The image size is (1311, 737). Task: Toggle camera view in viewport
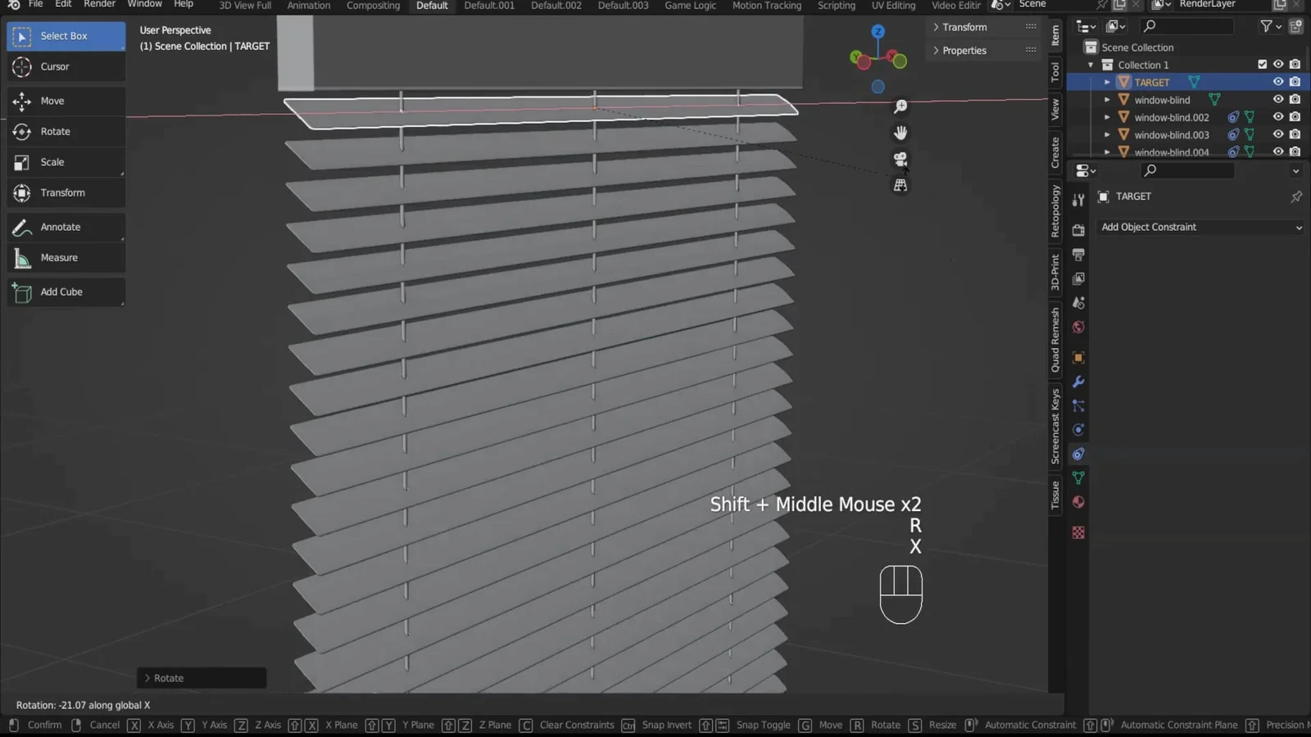(x=900, y=160)
